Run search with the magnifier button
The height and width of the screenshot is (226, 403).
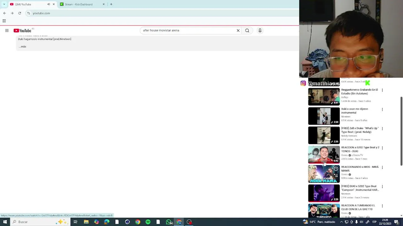click(x=247, y=30)
